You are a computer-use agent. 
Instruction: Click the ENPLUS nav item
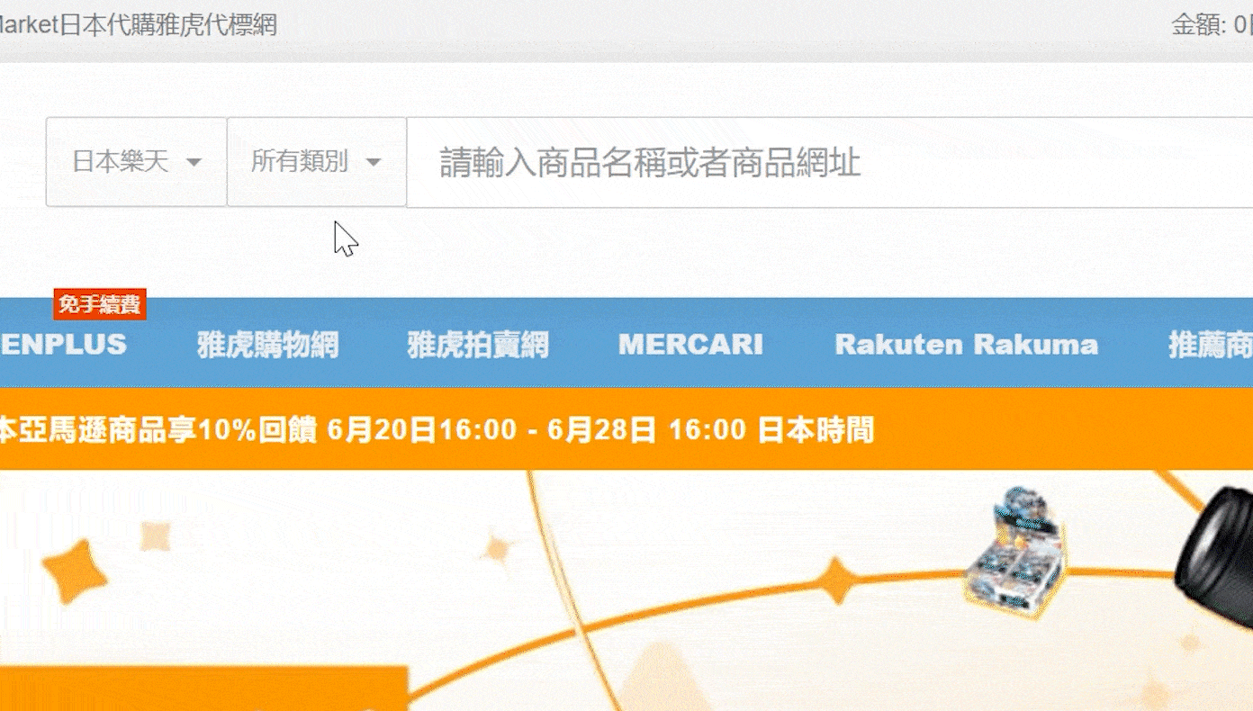click(63, 345)
